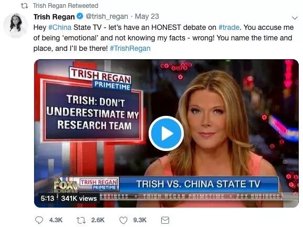Open the #TrishRegan hashtag link

pyautogui.click(x=130, y=48)
